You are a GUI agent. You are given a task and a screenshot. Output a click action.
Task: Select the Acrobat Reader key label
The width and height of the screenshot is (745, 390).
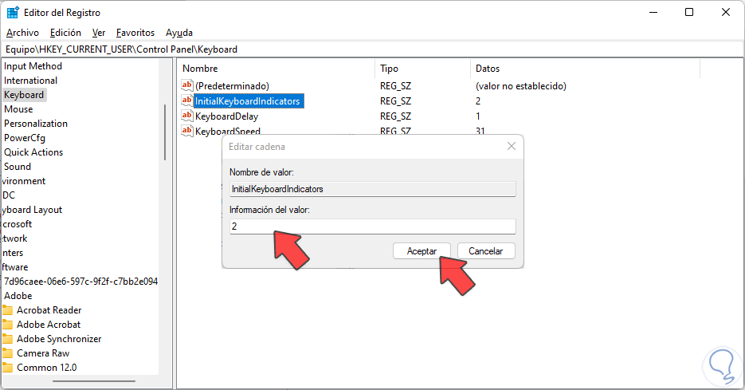pos(49,310)
